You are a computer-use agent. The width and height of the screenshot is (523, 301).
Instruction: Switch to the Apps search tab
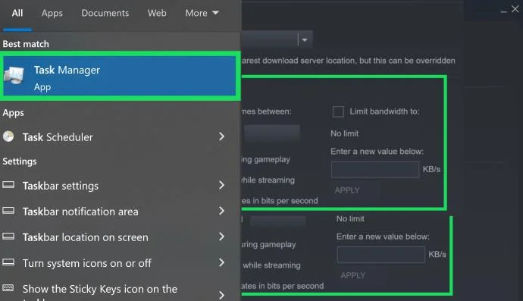pos(52,13)
